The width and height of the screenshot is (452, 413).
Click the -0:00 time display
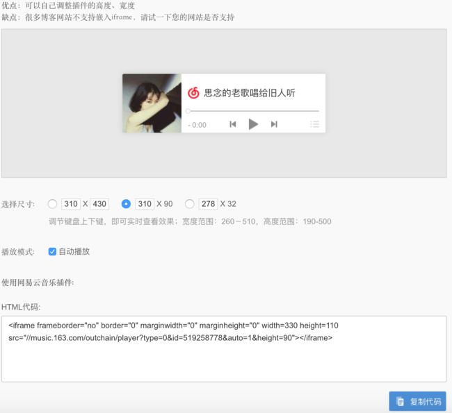tap(197, 125)
